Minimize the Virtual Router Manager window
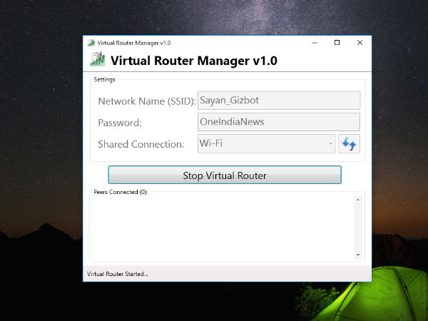Viewport: 428px width, 321px height. (x=315, y=43)
